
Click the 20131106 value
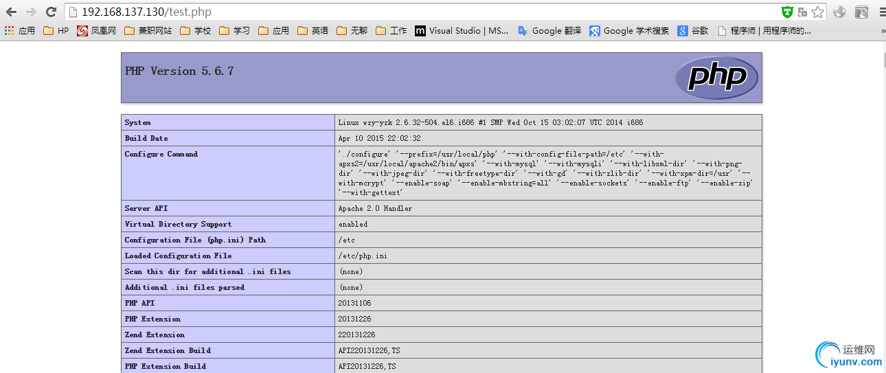[354, 303]
